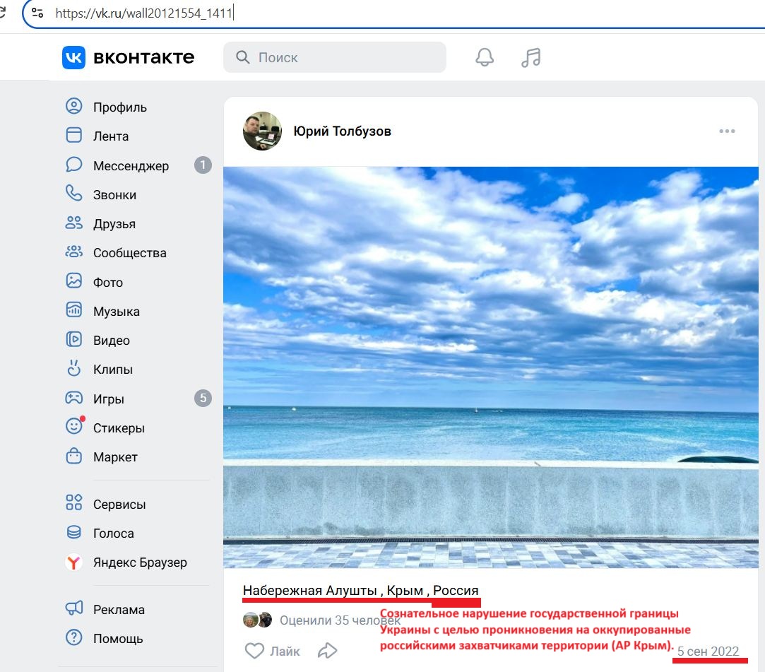
Task: Click the Маркет bag icon
Action: 73,456
